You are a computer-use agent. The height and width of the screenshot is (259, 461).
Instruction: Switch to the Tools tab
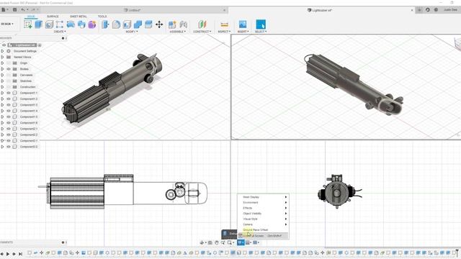[102, 17]
